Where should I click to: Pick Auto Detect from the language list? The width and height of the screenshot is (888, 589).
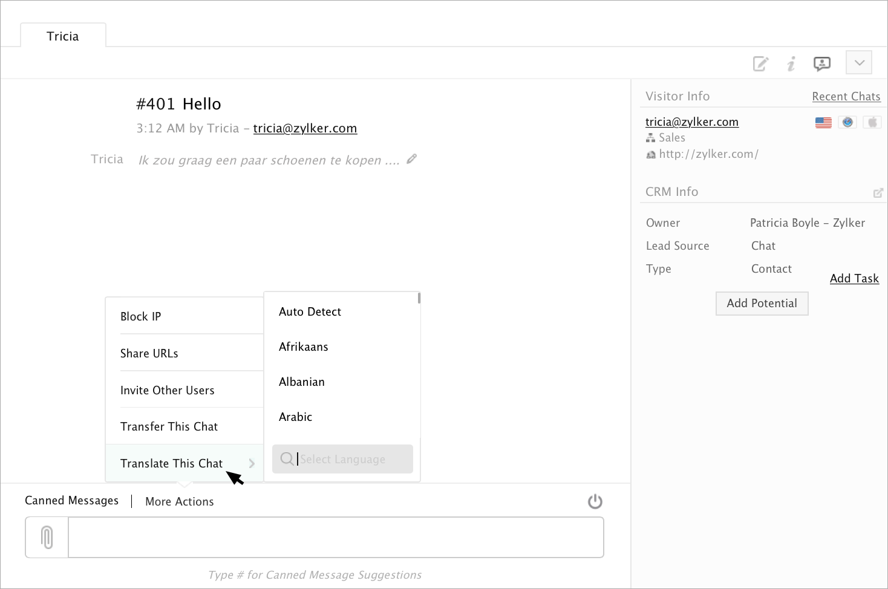310,311
